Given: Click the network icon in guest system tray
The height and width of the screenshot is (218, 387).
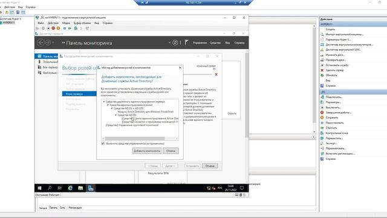Looking at the screenshot, I should [x=209, y=188].
